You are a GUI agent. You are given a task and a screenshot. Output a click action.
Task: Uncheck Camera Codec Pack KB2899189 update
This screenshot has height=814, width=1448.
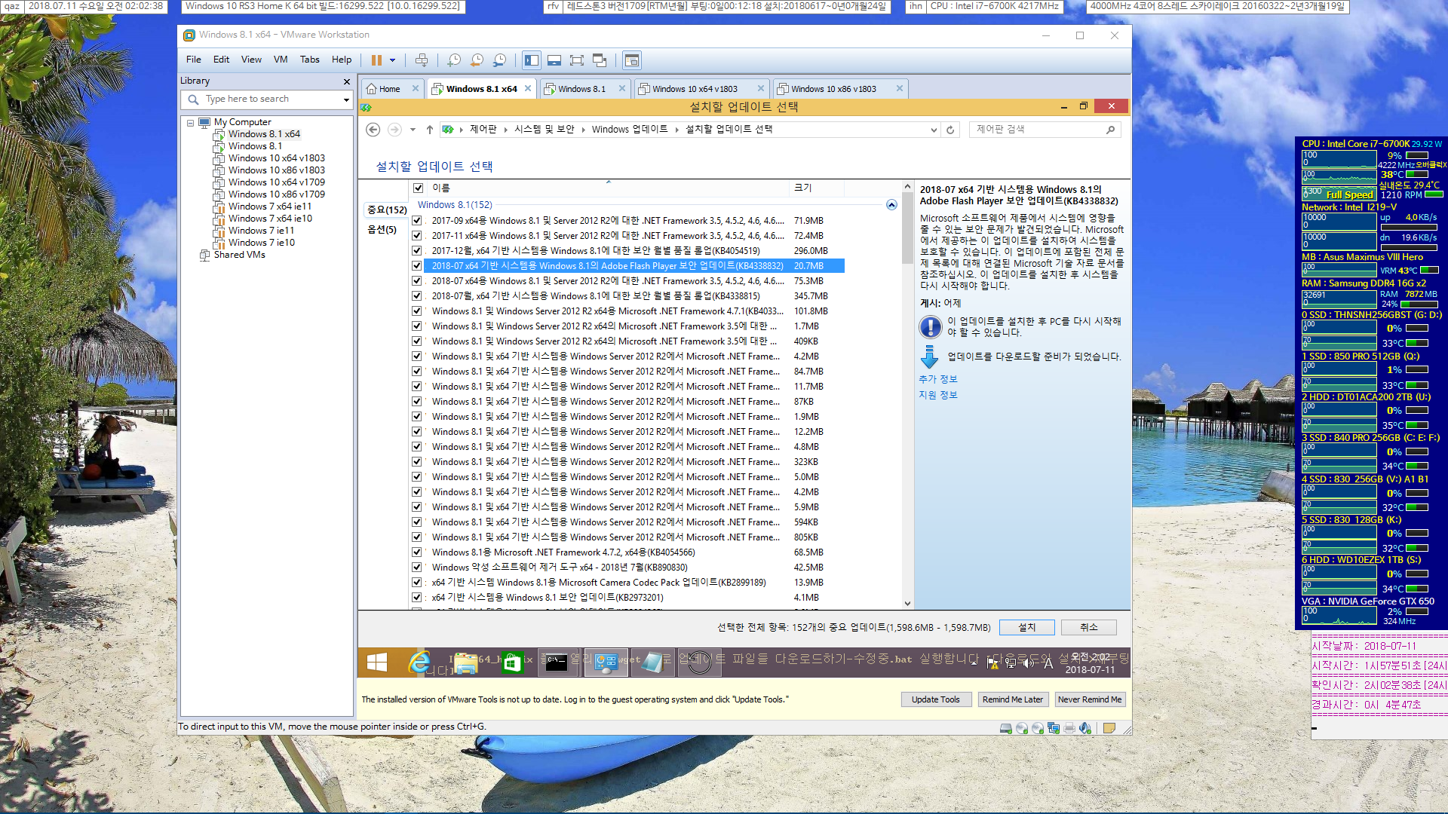tap(416, 583)
